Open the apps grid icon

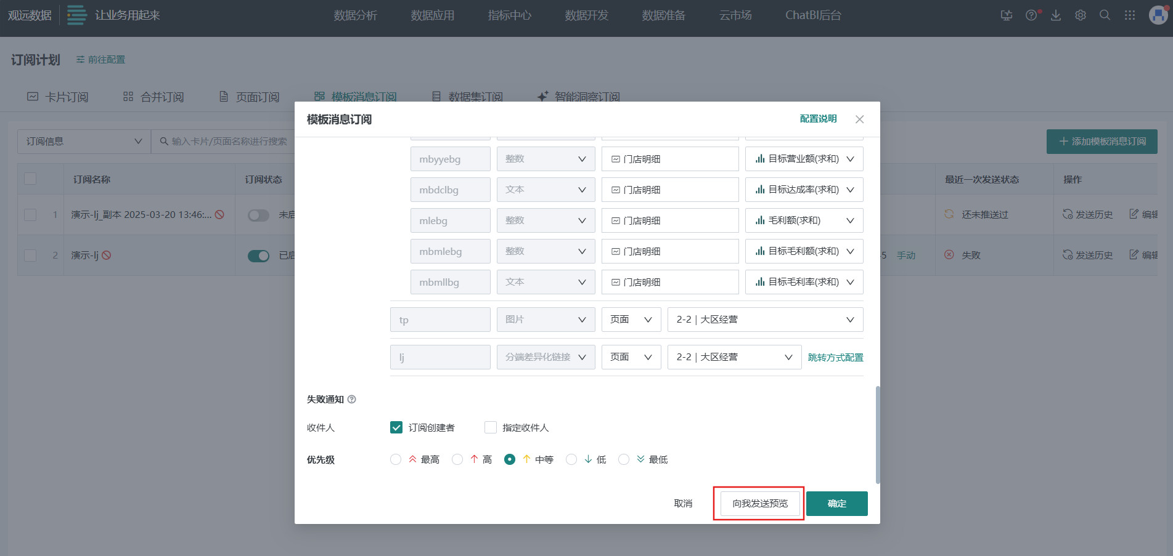click(1129, 15)
